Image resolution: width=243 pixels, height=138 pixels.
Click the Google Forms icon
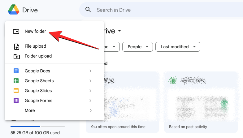[x=16, y=101]
